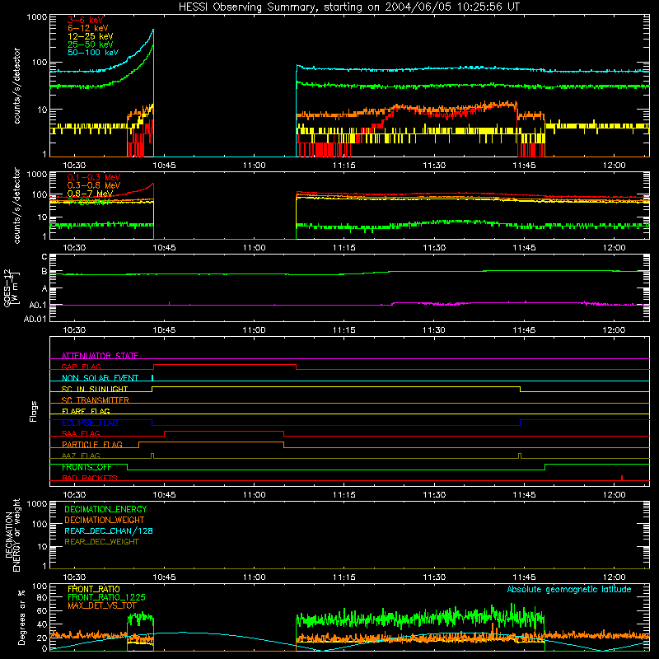Click the BAD_PACKETS flag label

pyautogui.click(x=90, y=478)
